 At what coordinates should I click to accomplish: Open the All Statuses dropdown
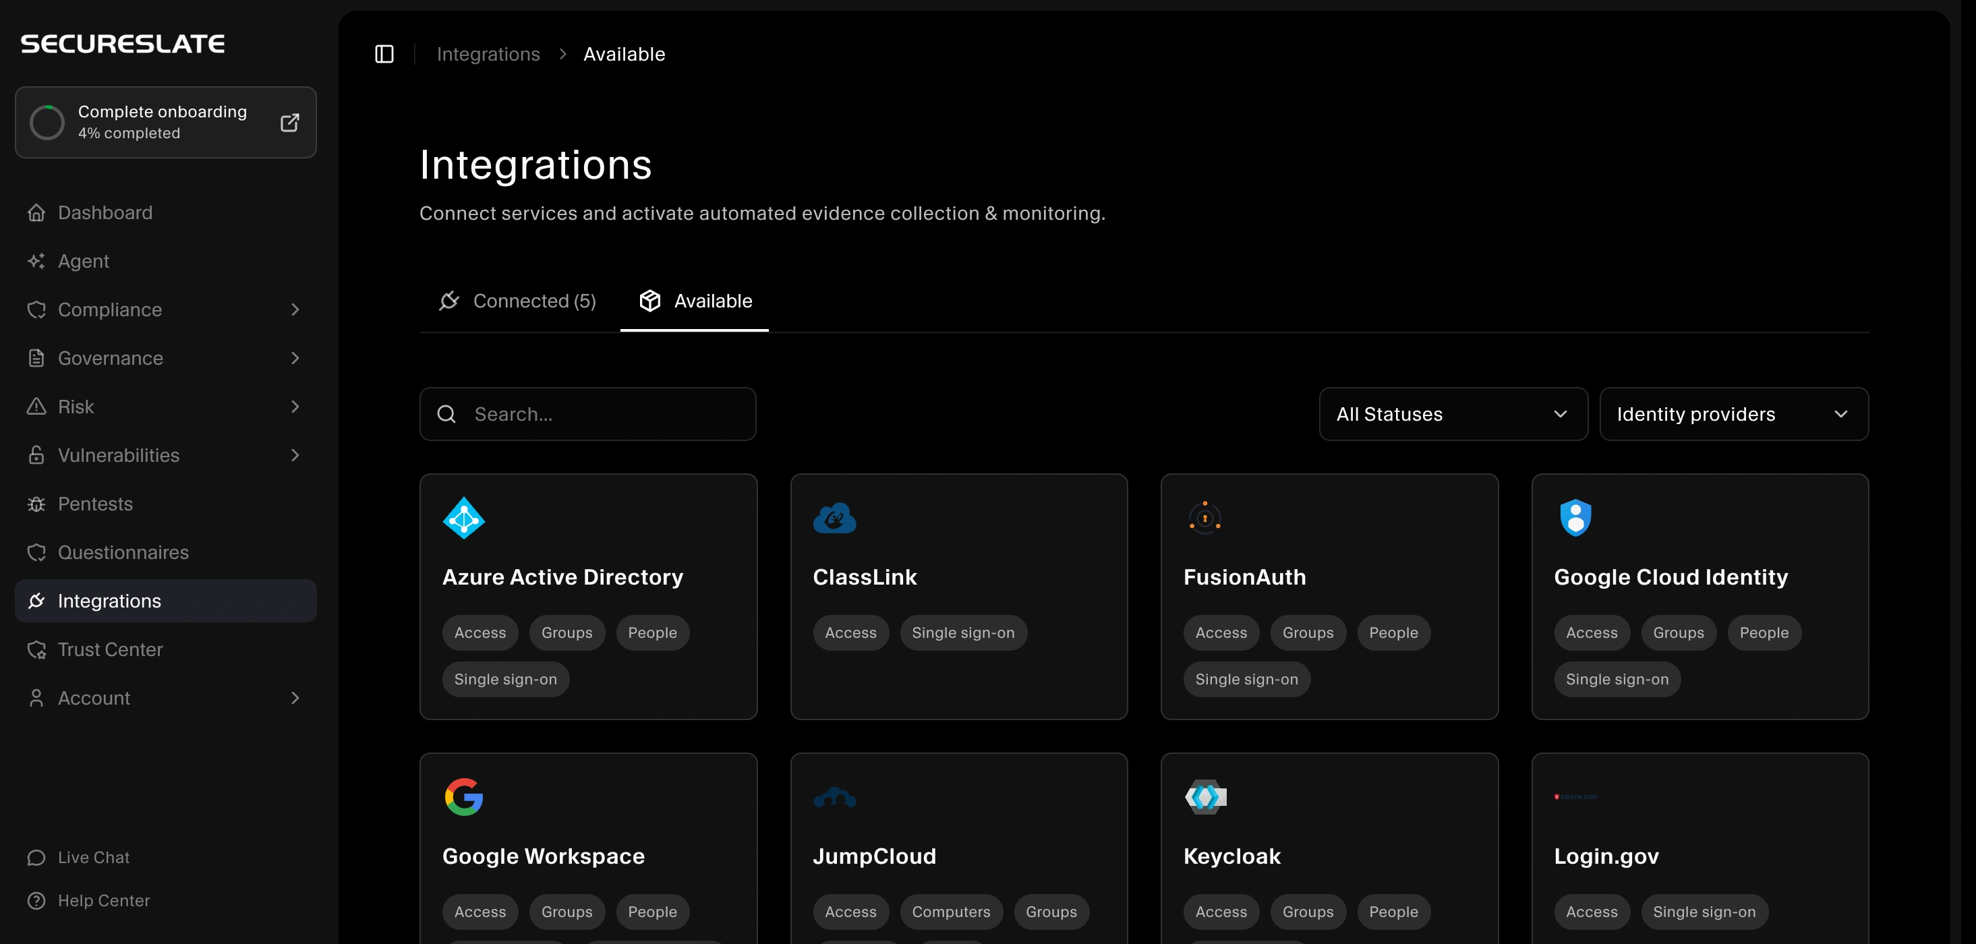1452,414
